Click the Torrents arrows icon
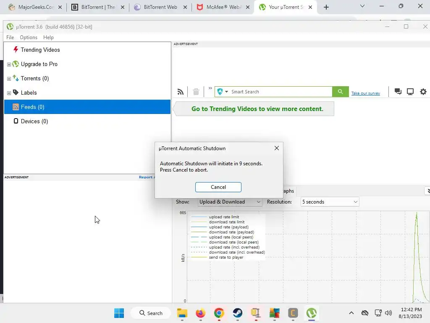The height and width of the screenshot is (323, 430). [16, 78]
